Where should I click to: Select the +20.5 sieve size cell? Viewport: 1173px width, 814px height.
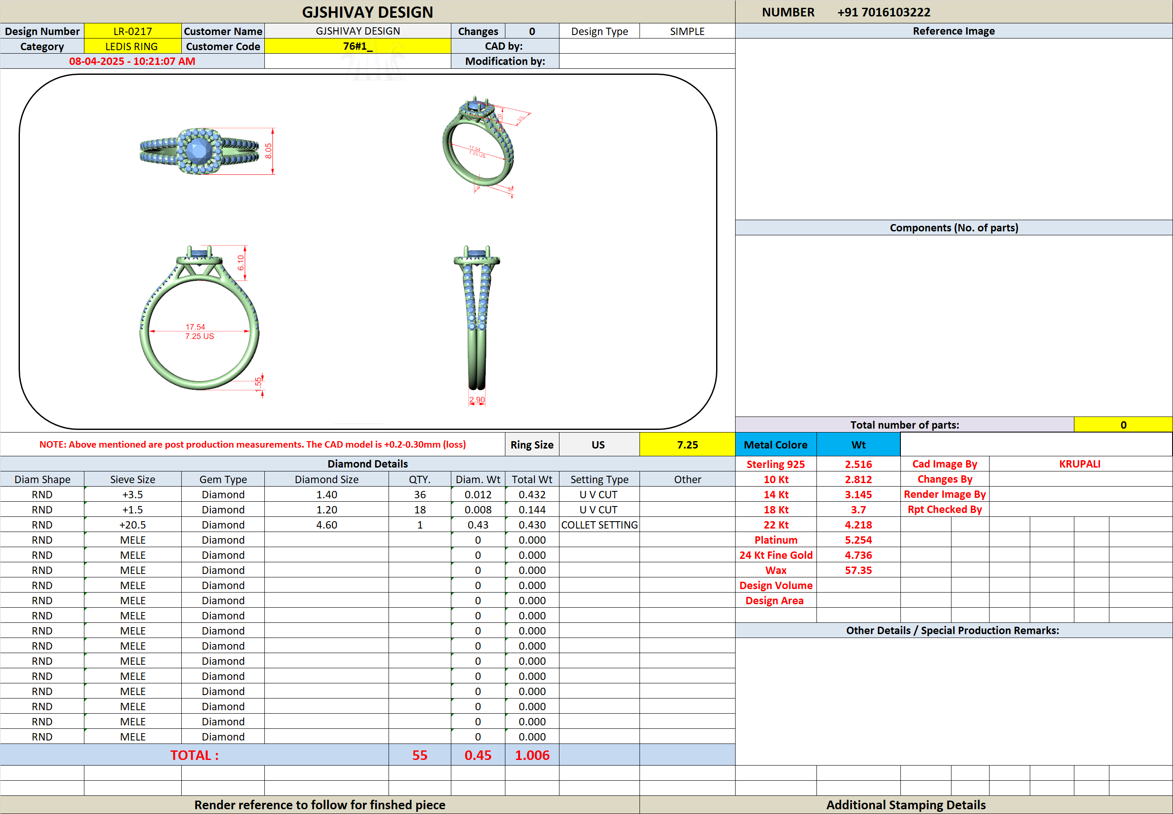133,525
